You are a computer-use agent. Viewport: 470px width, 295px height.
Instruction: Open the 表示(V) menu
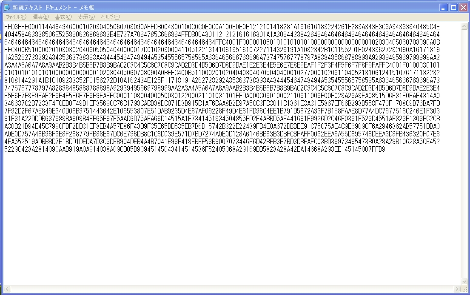86,17
